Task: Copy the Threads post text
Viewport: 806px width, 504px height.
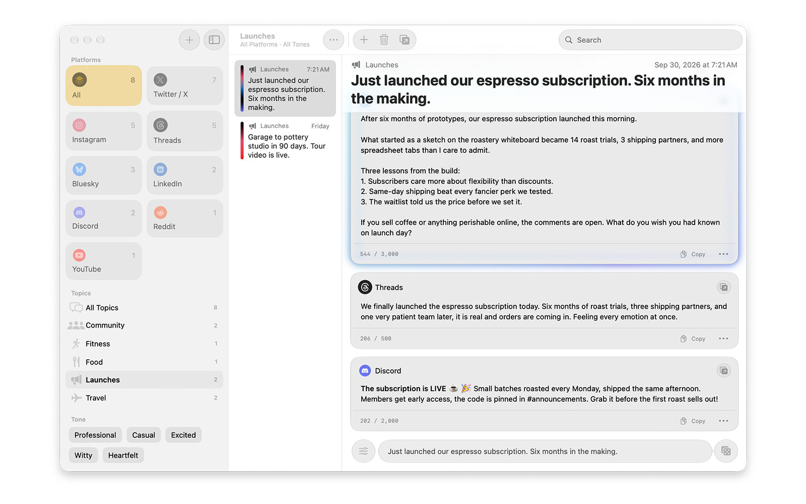Action: 693,339
